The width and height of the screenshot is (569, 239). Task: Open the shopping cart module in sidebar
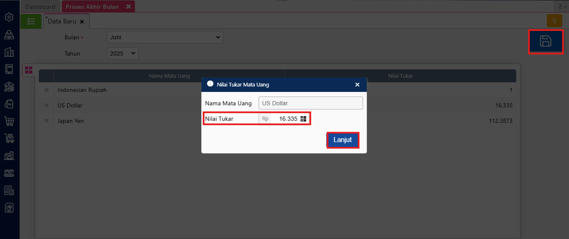click(9, 121)
